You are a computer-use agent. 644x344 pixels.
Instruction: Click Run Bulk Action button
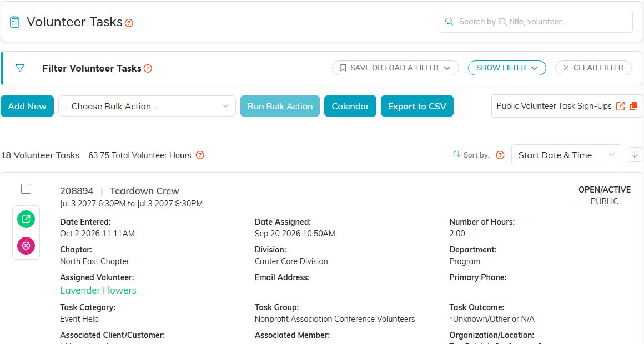click(x=280, y=106)
